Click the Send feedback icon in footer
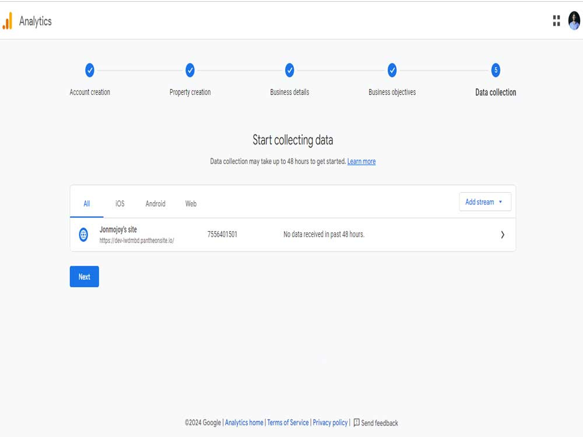Screen dimensions: 583x437 (357, 422)
